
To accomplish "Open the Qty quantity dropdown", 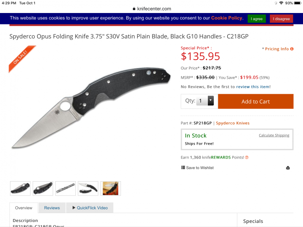I will tap(205, 100).
